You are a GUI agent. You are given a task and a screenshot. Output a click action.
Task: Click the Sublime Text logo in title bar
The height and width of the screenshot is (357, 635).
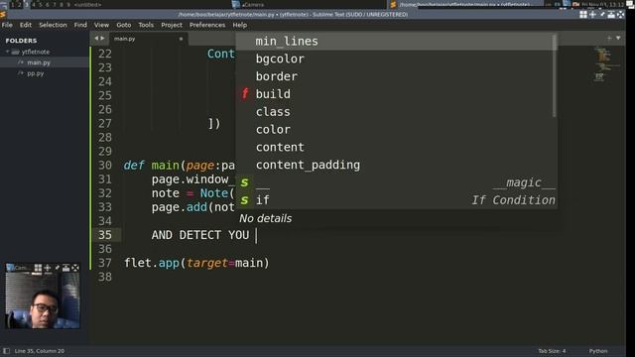[x=3, y=15]
